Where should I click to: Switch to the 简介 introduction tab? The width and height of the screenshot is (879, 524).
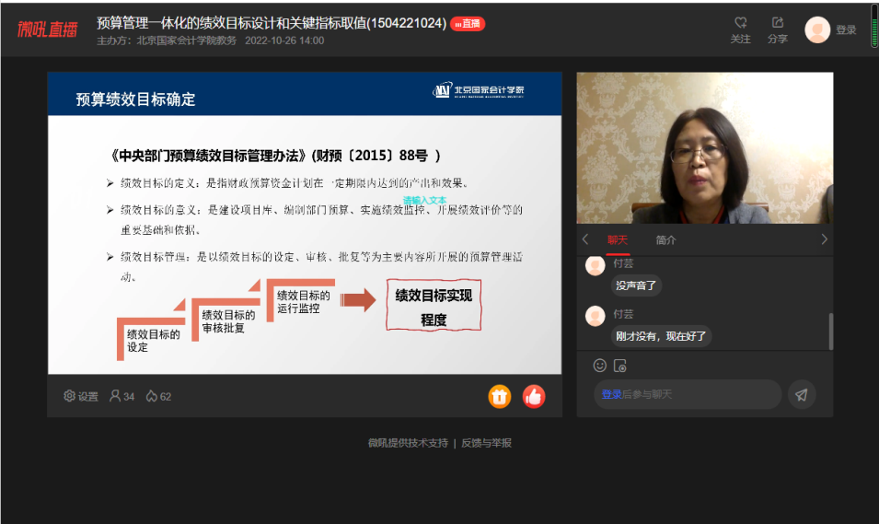665,239
